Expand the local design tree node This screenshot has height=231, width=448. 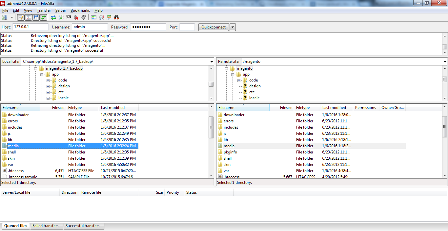48,86
